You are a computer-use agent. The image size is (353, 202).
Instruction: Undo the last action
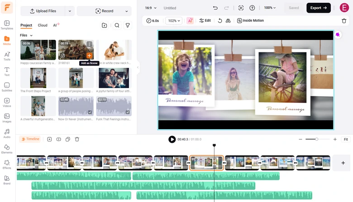[215, 8]
